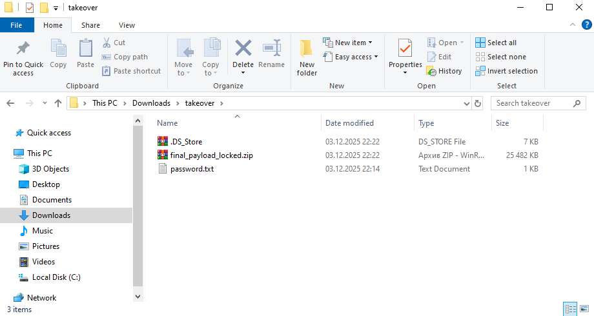
Task: Open recent locations dropdown arrow
Action: [x=45, y=103]
